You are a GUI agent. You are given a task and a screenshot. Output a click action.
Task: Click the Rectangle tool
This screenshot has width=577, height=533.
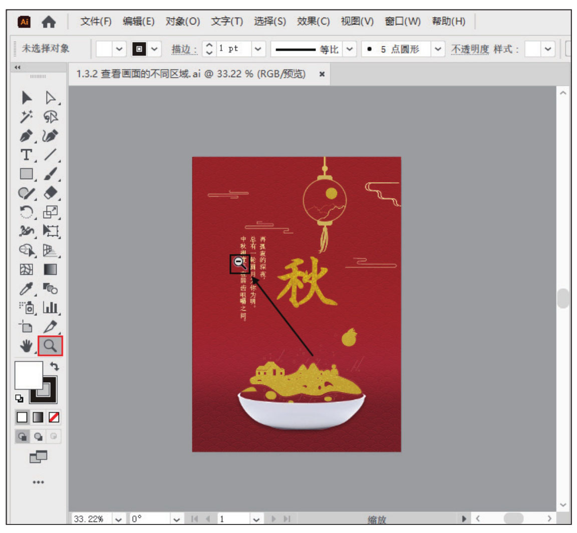pos(27,174)
